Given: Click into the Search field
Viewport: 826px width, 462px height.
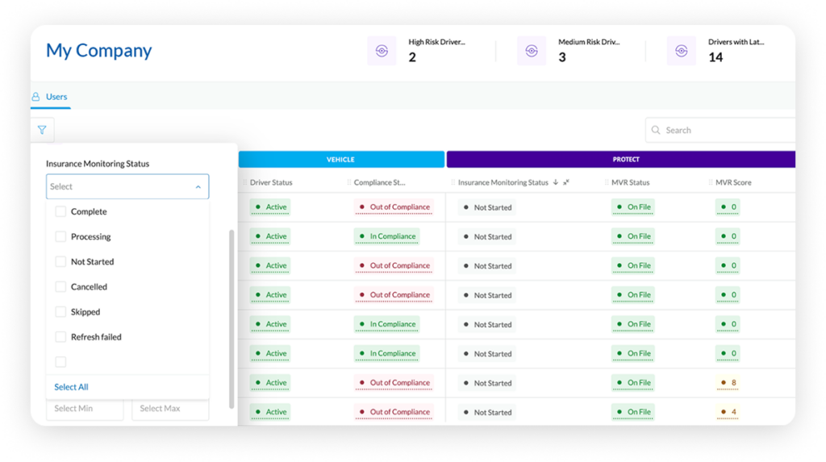Looking at the screenshot, I should [x=726, y=130].
